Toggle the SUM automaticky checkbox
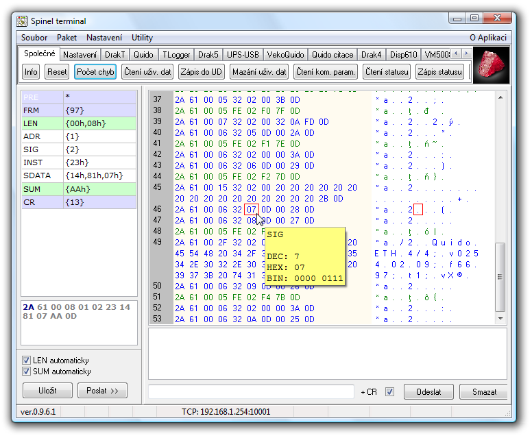The image size is (532, 438). pyautogui.click(x=26, y=372)
